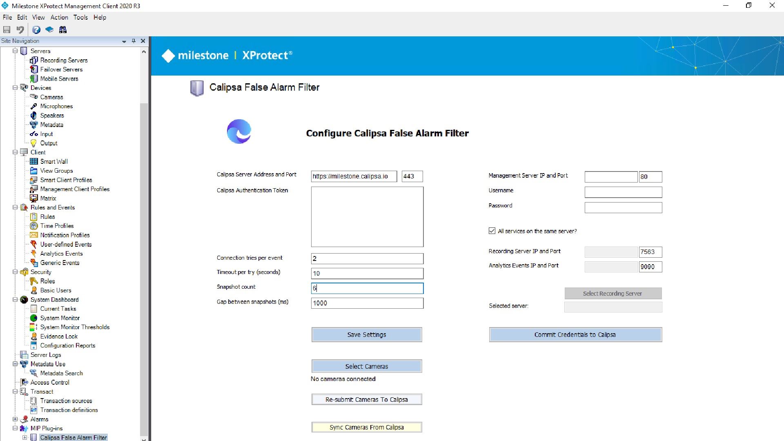Click the binoculars search toolbar icon
784x441 pixels.
[63, 29]
